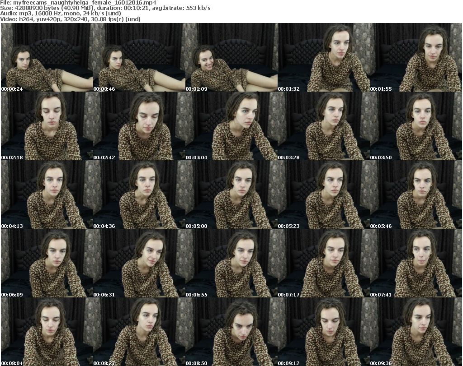Select the thumbnail frame at 00:01:32
463x366 pixels.
(x=324, y=57)
